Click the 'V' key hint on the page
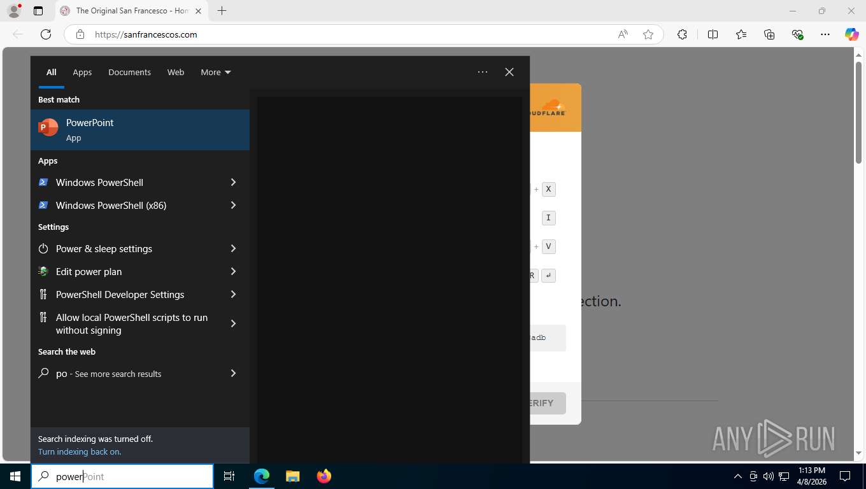Screen dimensions: 866x489 pyautogui.click(x=548, y=246)
